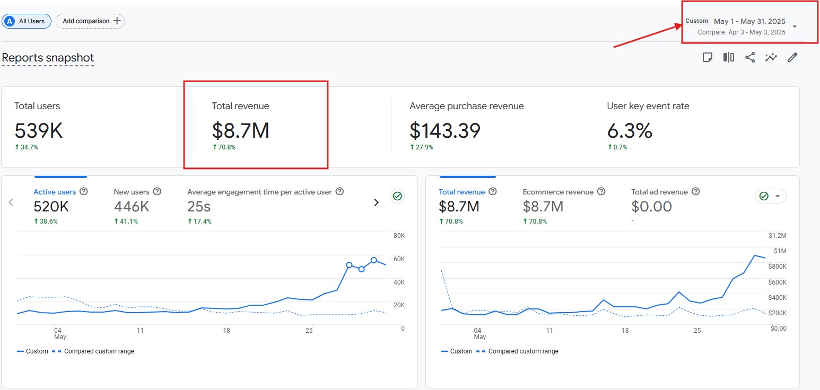
Task: Click Compared custom range legend in users chart
Action: tap(93, 351)
